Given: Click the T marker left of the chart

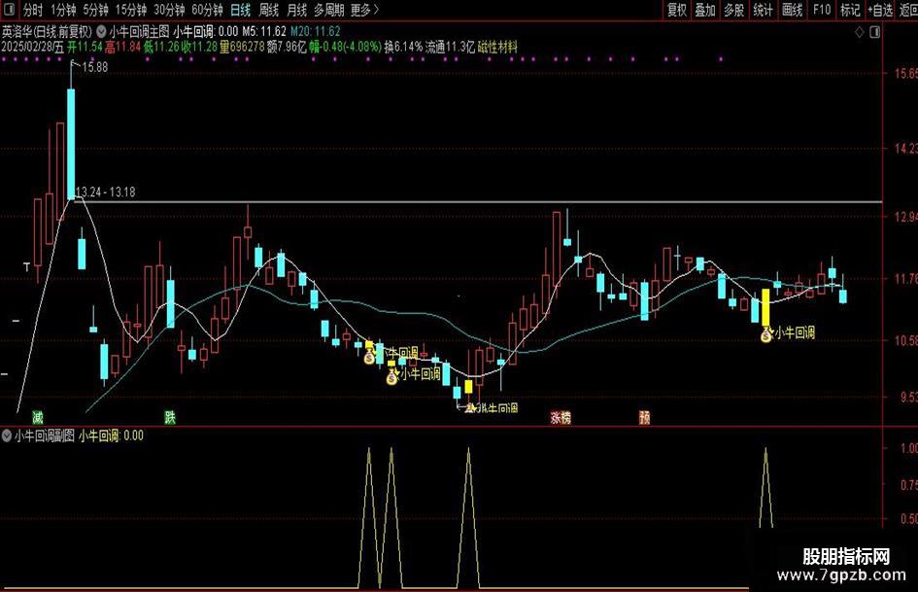Looking at the screenshot, I should [x=26, y=267].
